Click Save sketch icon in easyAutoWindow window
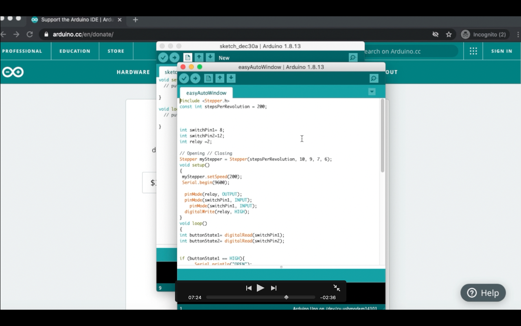Viewport: 521px width, 326px height. [x=231, y=78]
